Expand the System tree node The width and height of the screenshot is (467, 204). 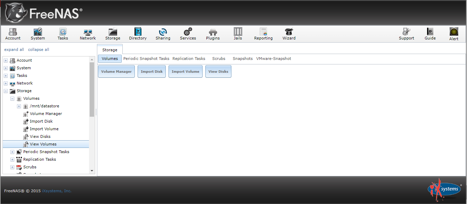coord(6,68)
